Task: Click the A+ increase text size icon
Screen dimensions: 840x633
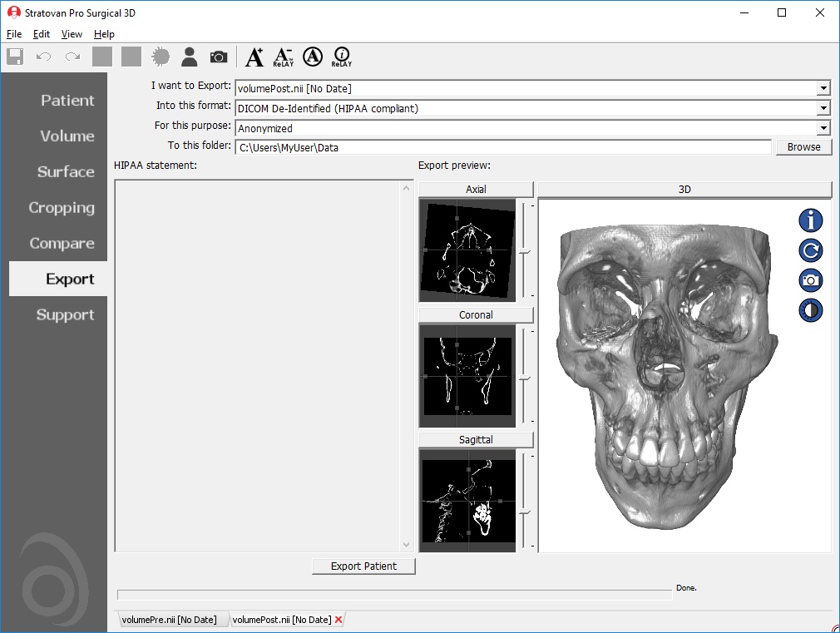Action: 254,57
